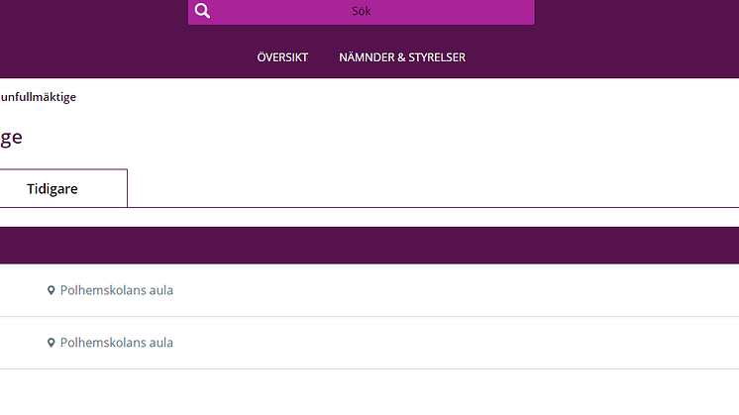Viewport: 739px width, 415px height.
Task: Click the magnifying glass search icon
Action: coord(202,10)
